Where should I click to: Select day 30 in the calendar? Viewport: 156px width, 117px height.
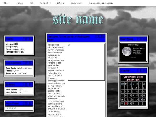click(133, 103)
